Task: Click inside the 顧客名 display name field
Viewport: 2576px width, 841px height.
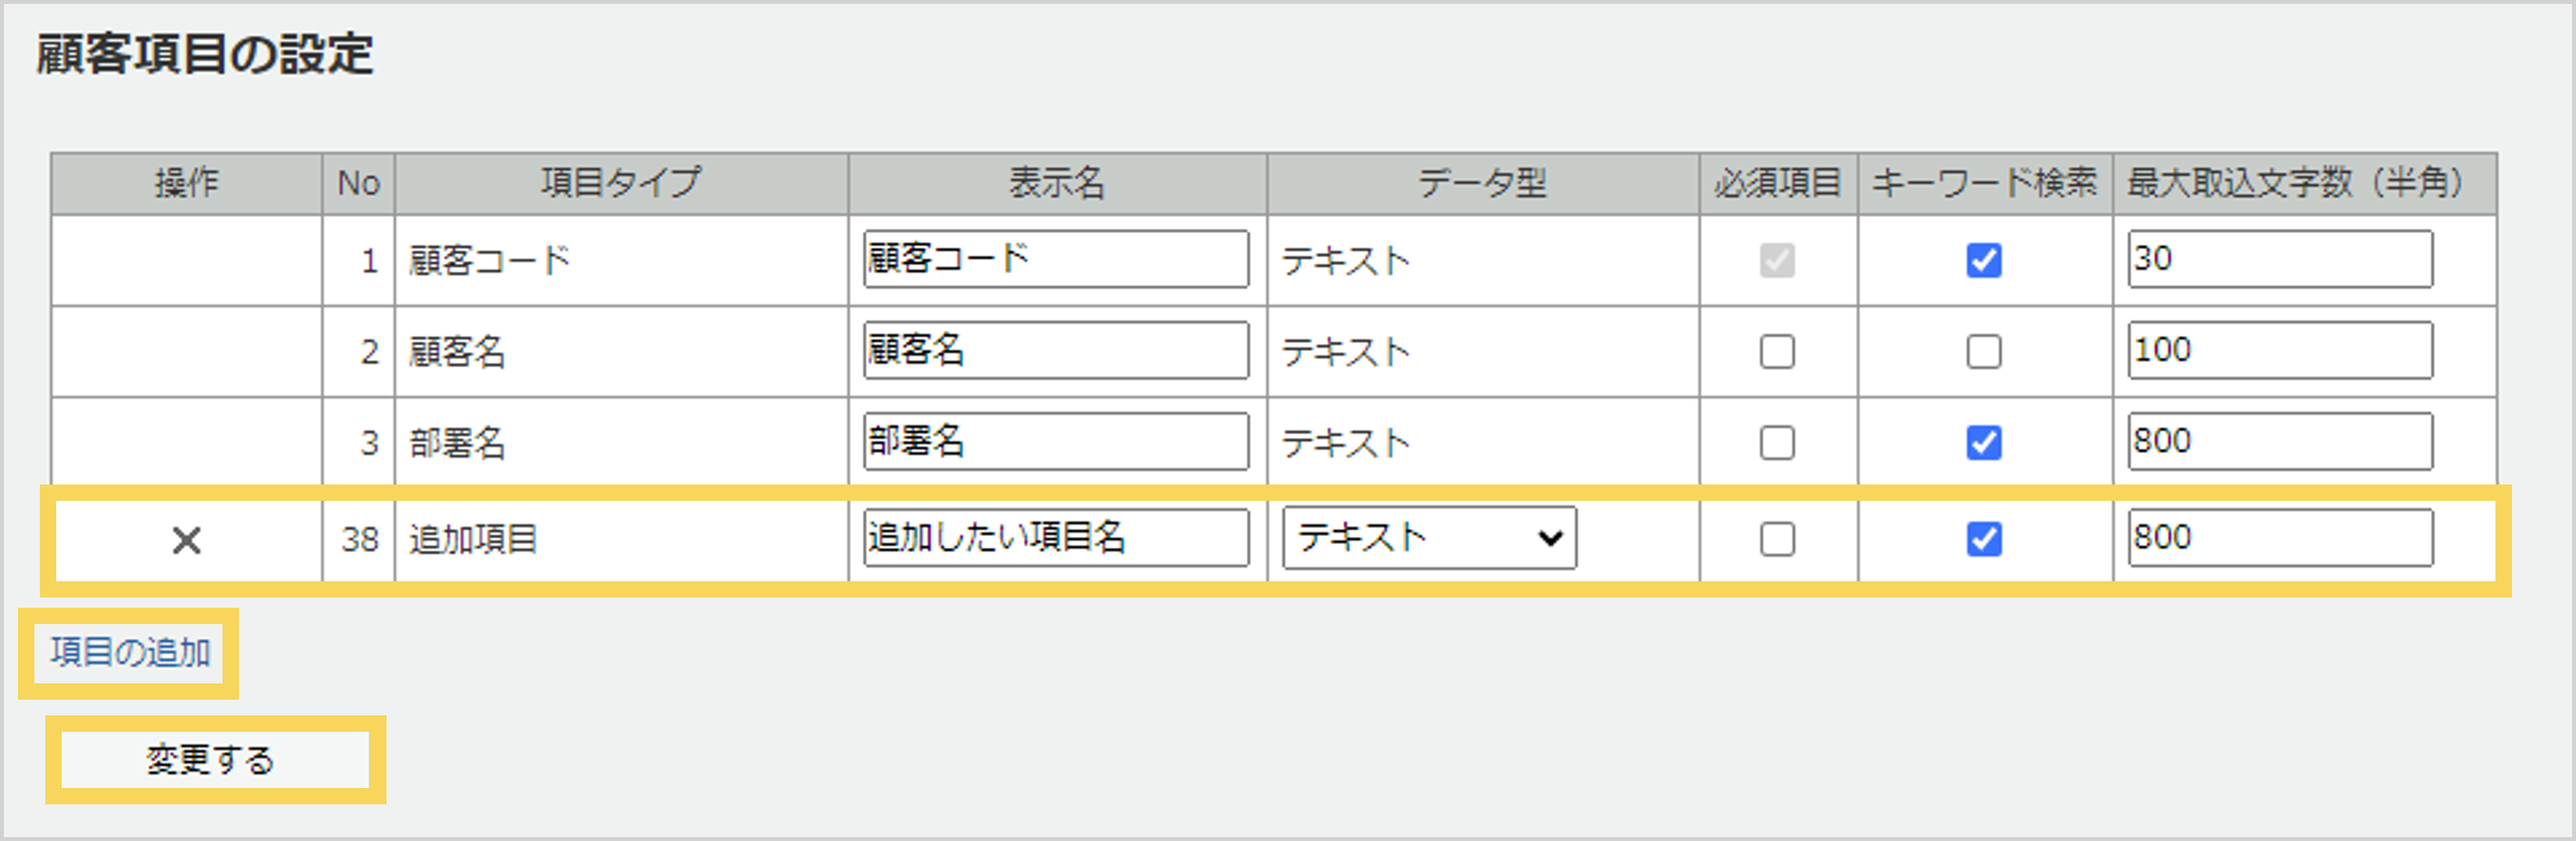Action: click(x=1055, y=350)
